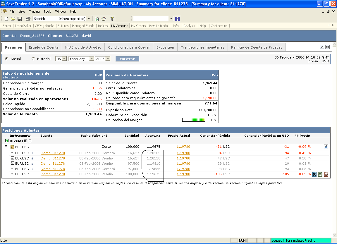The width and height of the screenshot is (337, 244).
Task: Go to the My Orders module tab
Action: click(138, 26)
